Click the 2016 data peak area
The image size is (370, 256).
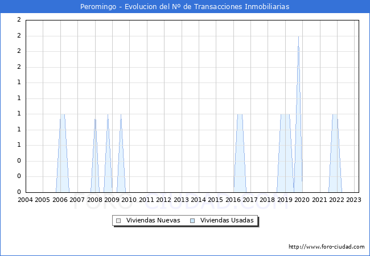[x=240, y=153]
